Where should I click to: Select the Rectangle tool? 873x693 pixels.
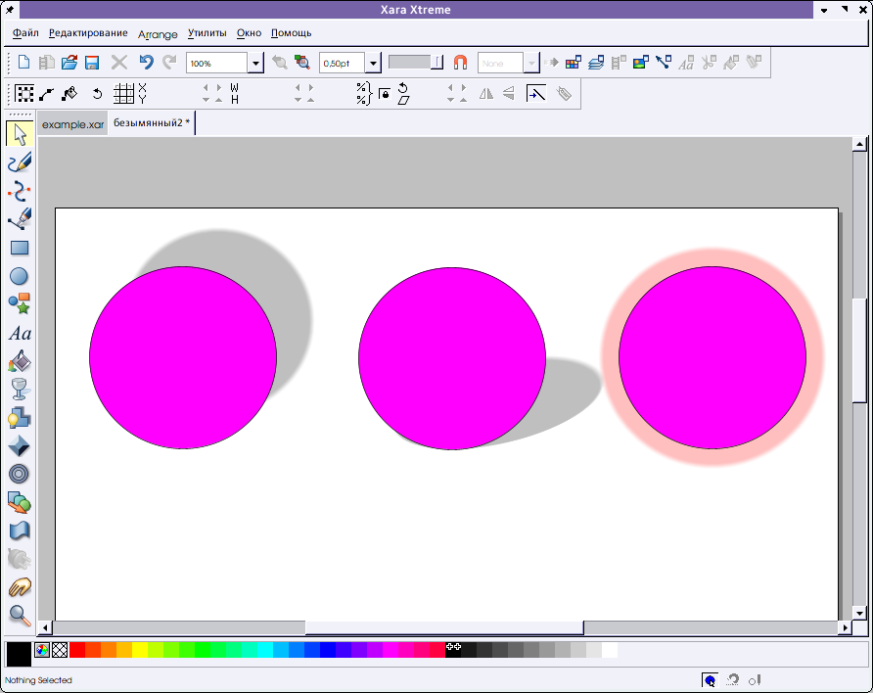click(x=19, y=248)
